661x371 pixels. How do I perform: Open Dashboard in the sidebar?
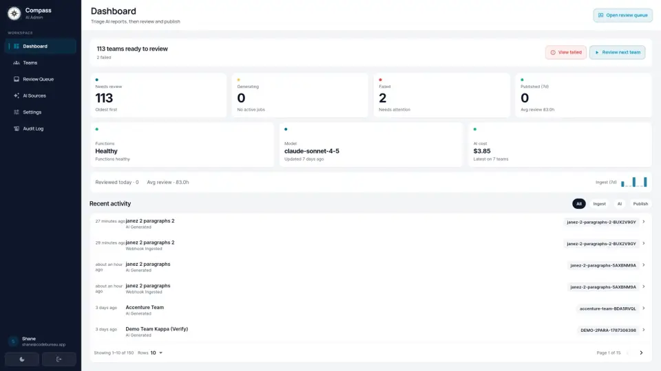41,46
